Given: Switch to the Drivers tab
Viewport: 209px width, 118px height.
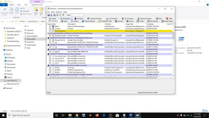Looking at the screenshot, I should pos(130,21).
